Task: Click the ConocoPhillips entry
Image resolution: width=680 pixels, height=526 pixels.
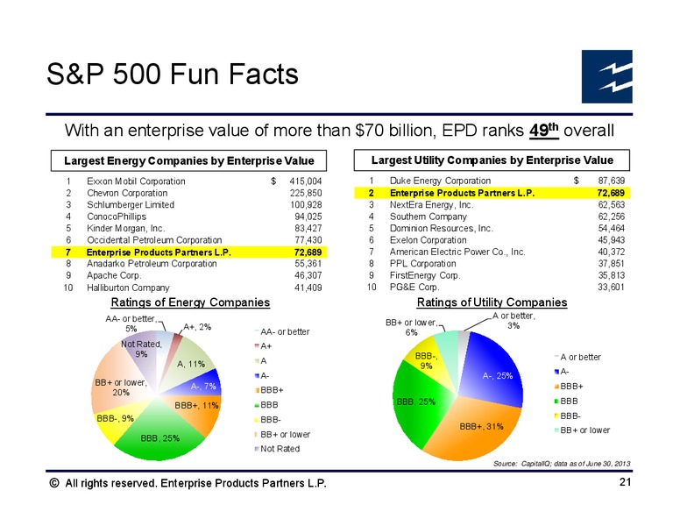Action: (x=117, y=217)
